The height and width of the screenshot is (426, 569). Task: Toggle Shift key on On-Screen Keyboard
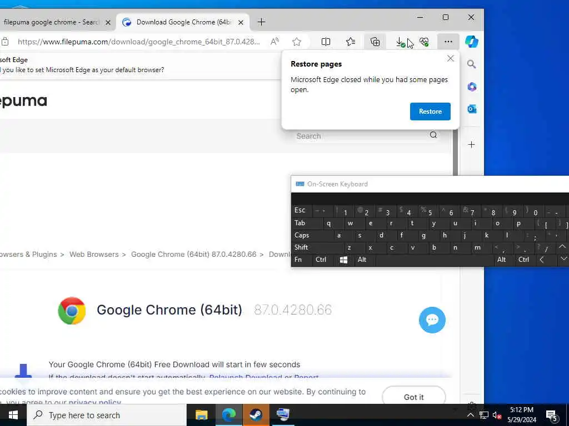317,248
